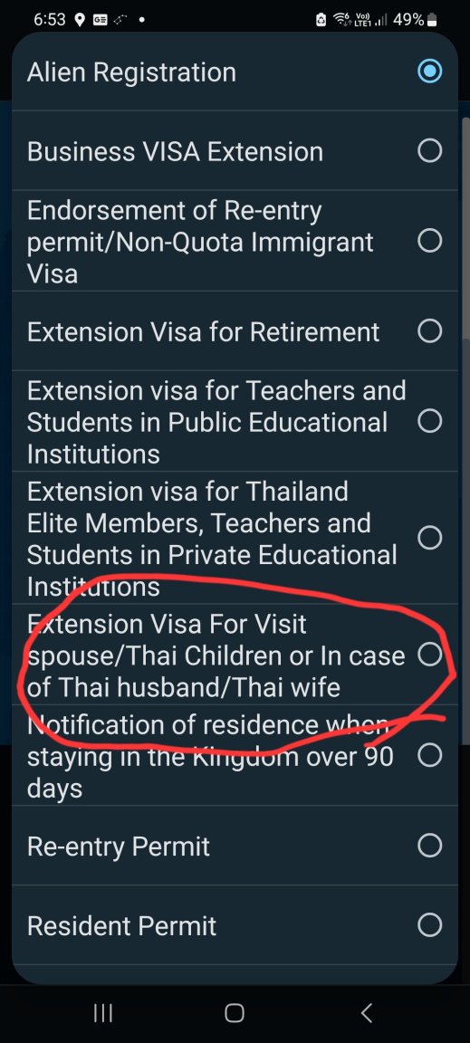Image resolution: width=470 pixels, height=1043 pixels.
Task: Select Endorsement of Re-entry permit radio button
Action: pyautogui.click(x=429, y=240)
